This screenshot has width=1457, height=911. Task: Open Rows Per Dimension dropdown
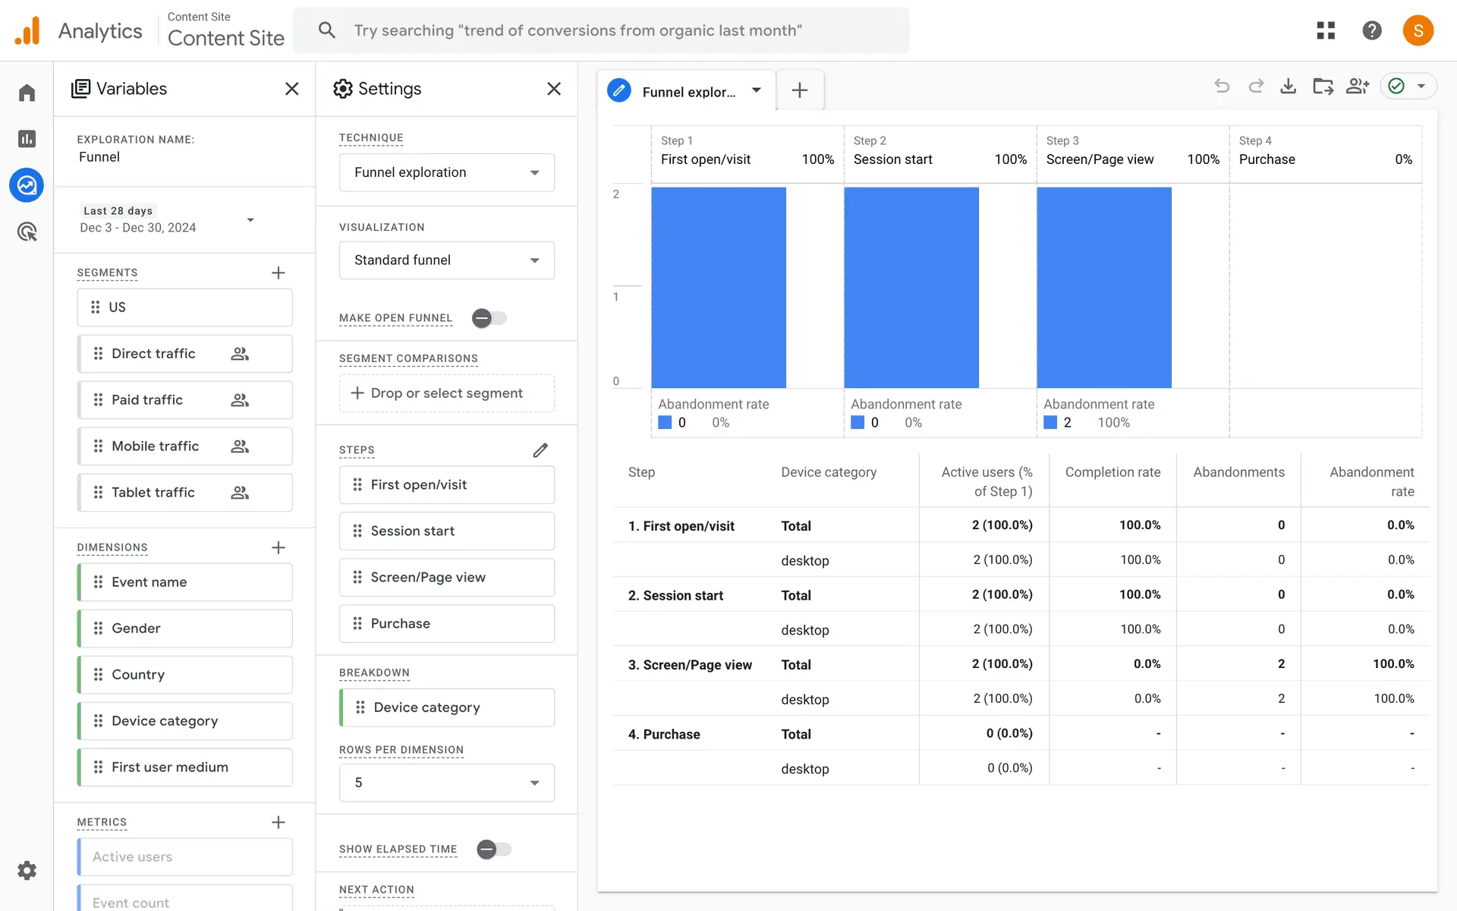coord(446,783)
